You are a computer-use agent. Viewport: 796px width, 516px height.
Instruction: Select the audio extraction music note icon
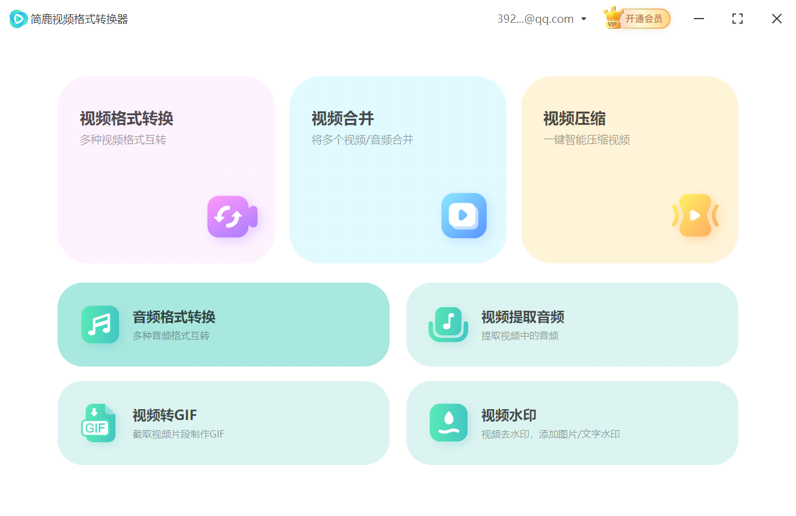[x=448, y=325]
